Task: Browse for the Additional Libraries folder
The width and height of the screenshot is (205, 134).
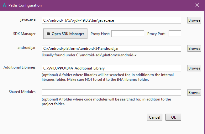Action: pyautogui.click(x=194, y=68)
